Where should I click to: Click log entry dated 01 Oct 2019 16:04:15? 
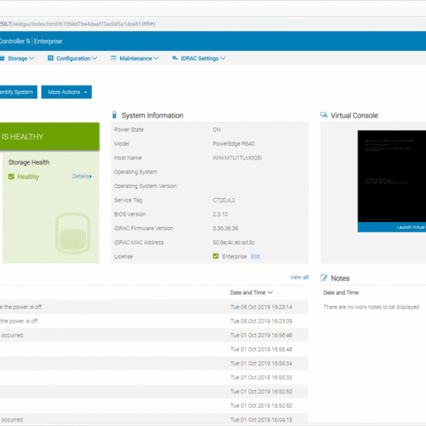pos(154,419)
